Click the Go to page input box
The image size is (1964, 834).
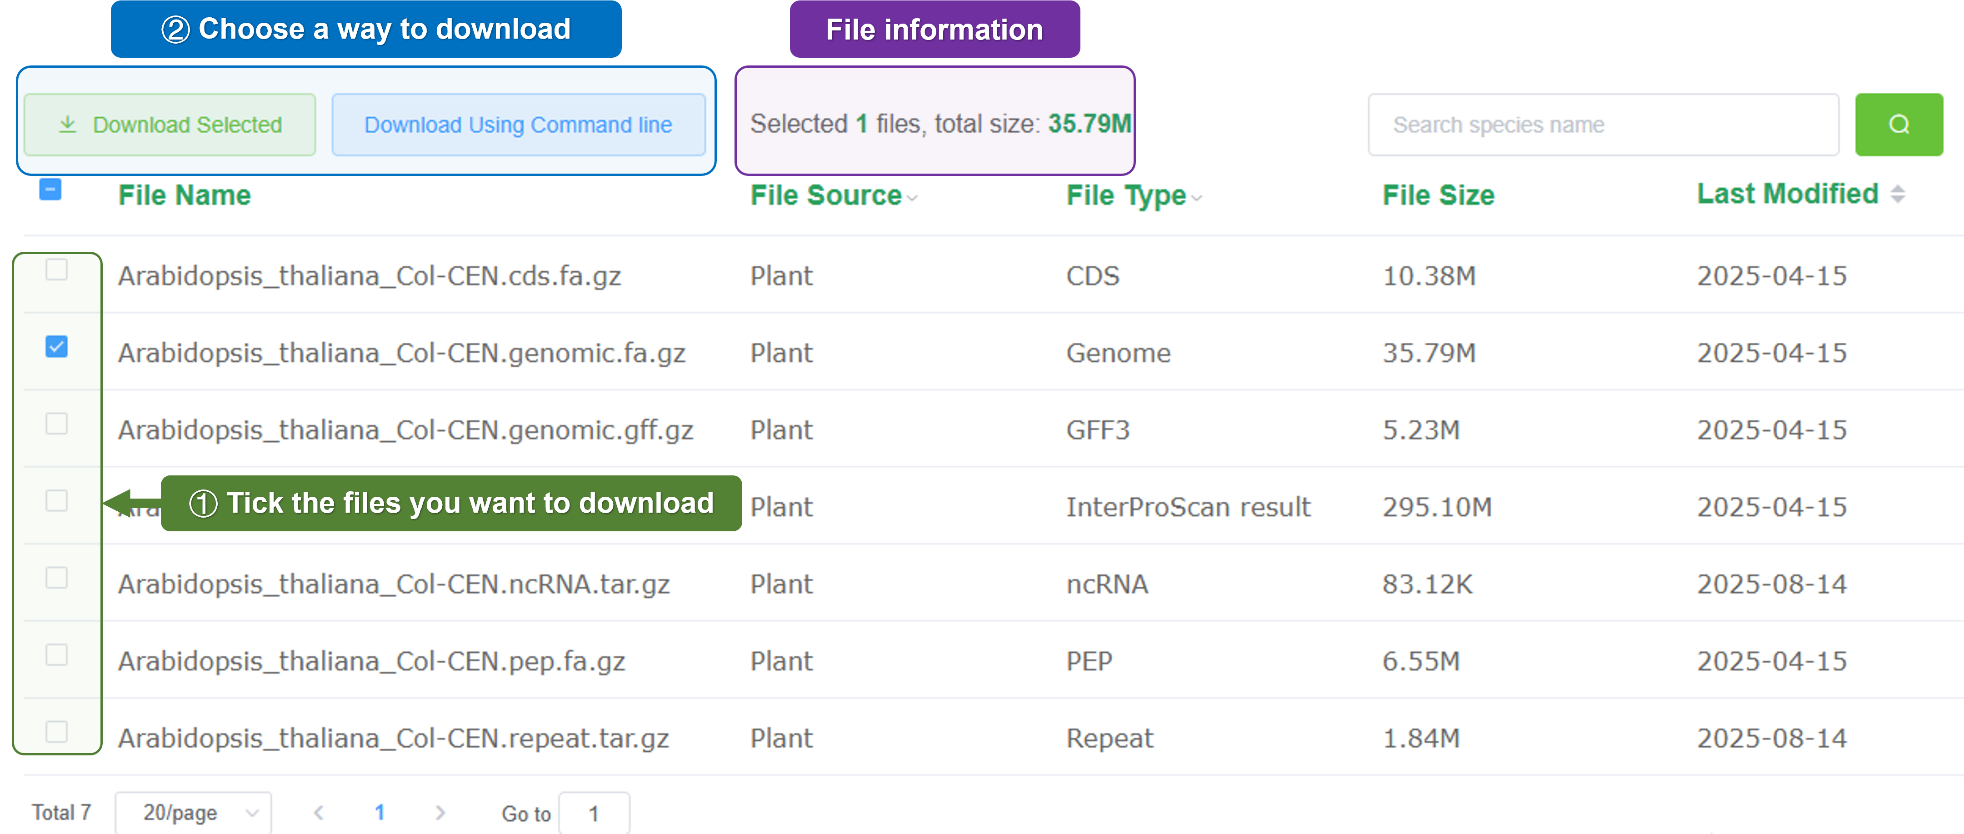(x=593, y=814)
